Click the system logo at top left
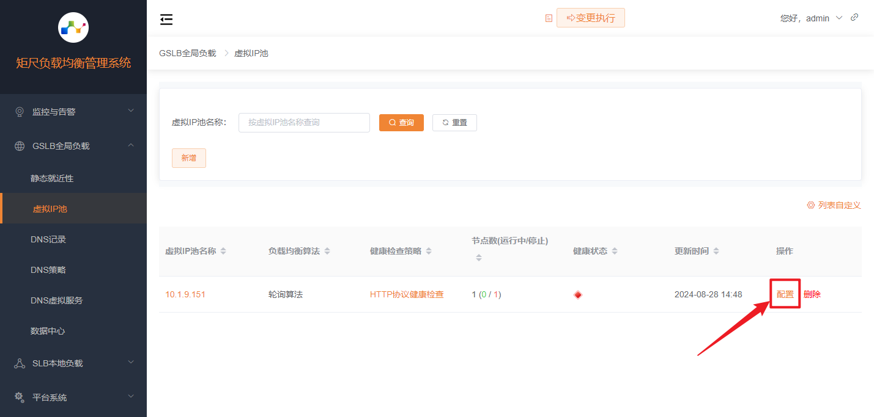Viewport: 874px width, 417px height. [73, 27]
